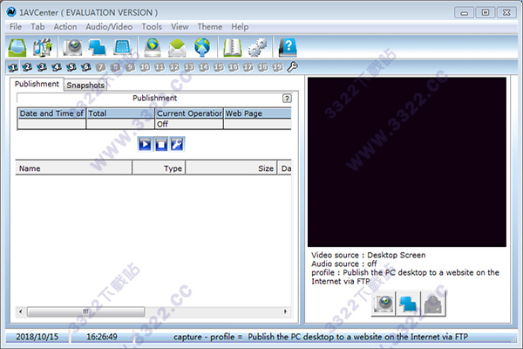Click the black video preview area
The height and width of the screenshot is (349, 523).
pyautogui.click(x=407, y=162)
